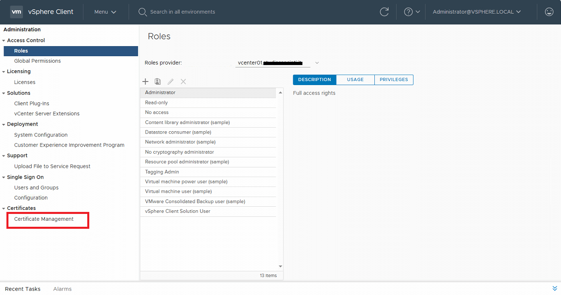Edit role using the pencil icon
The height and width of the screenshot is (295, 561).
(x=171, y=81)
